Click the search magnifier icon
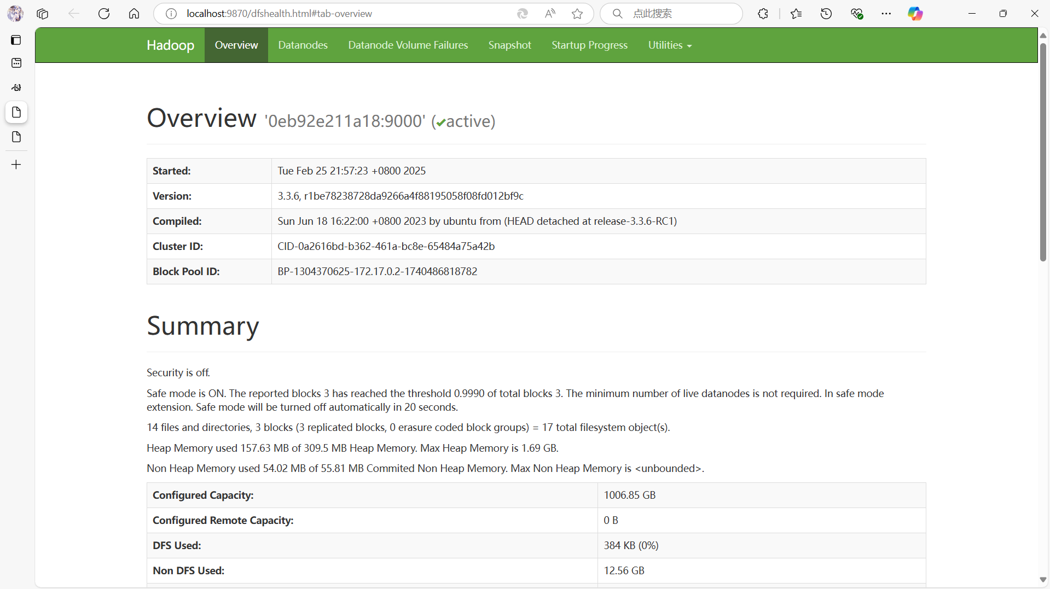 (617, 14)
